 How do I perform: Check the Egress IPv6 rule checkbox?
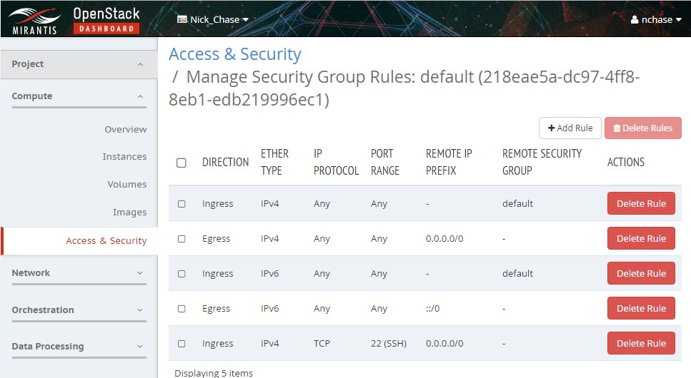182,309
